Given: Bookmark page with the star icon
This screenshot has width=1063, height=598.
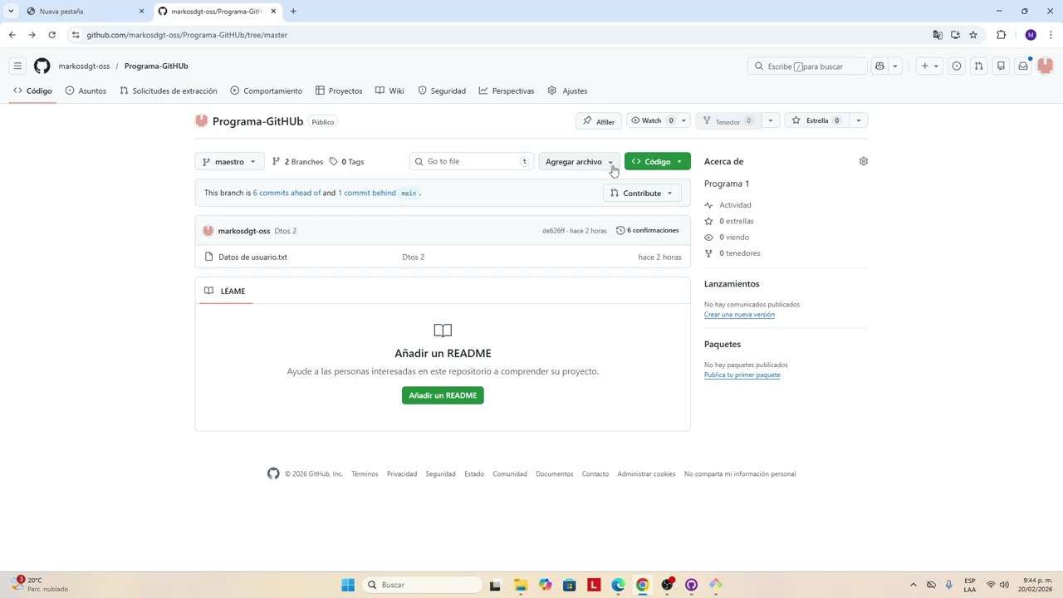Looking at the screenshot, I should coord(973,35).
